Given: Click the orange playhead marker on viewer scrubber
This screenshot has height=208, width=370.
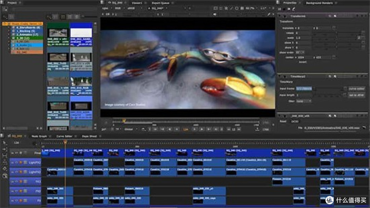Looking at the screenshot, I should point(124,121).
